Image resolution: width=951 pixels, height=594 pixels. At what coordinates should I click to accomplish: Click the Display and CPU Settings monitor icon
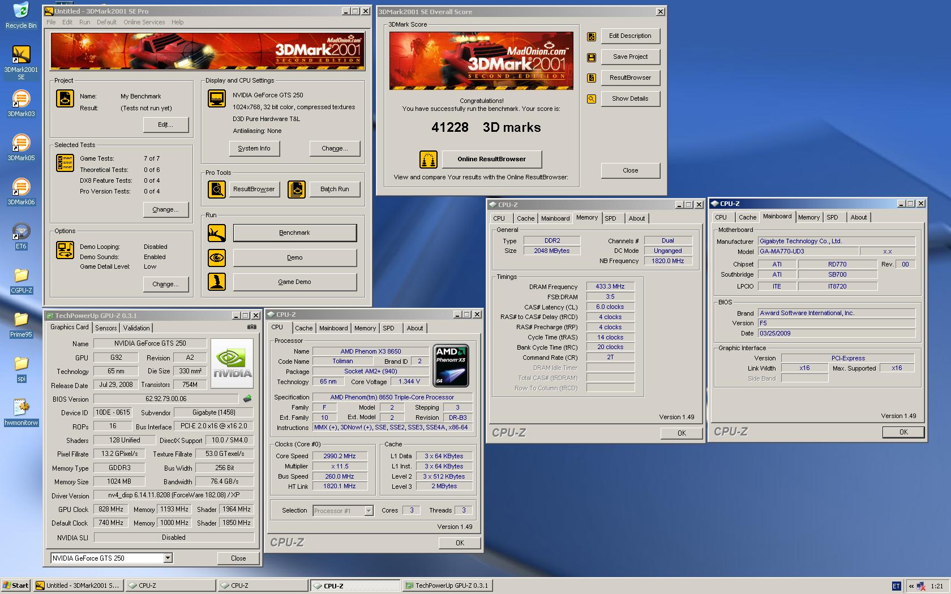[x=217, y=98]
